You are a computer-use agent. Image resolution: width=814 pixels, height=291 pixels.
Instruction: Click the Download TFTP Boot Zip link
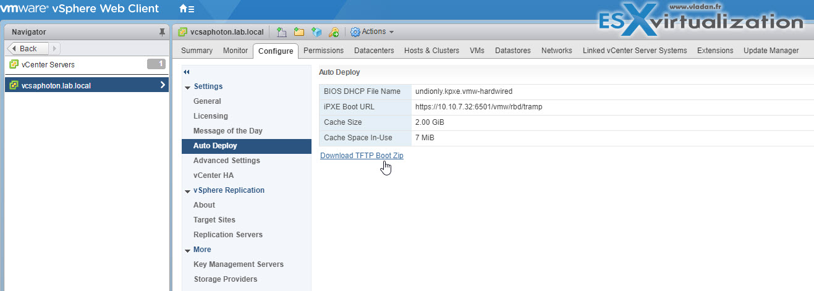coord(362,156)
